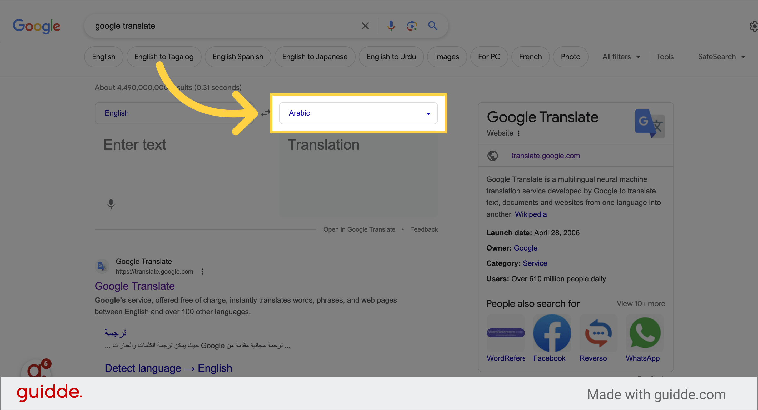758x410 pixels.
Task: Click the Google logo
Action: (x=37, y=26)
